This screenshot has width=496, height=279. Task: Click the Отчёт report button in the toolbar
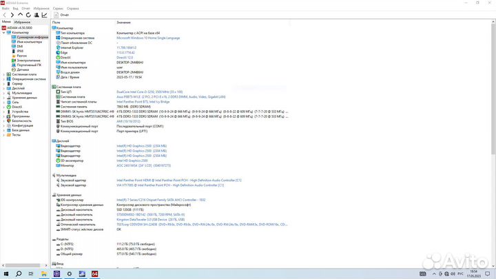61,15
